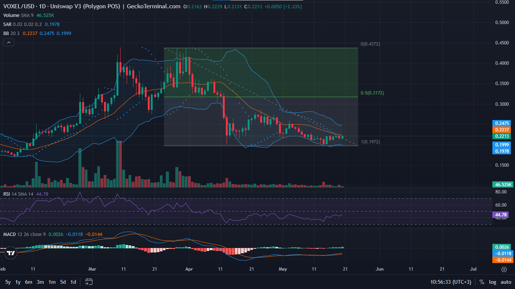
Task: Click the 0.0026 MACD histogram label
Action: [x=503, y=247]
